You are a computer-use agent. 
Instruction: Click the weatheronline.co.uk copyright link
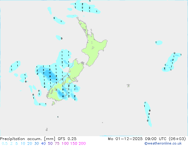pyautogui.click(x=163, y=143)
